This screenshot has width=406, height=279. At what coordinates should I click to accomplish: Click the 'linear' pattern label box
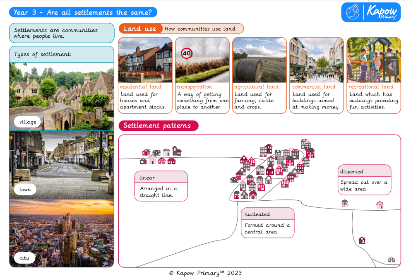coord(161,186)
